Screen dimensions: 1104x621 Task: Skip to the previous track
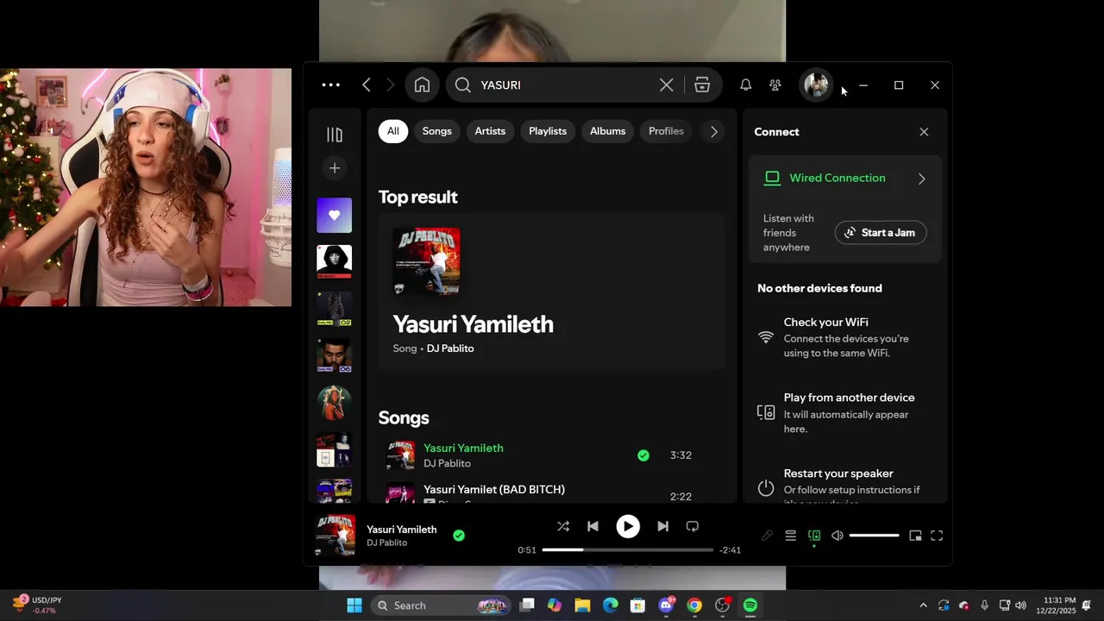click(593, 526)
